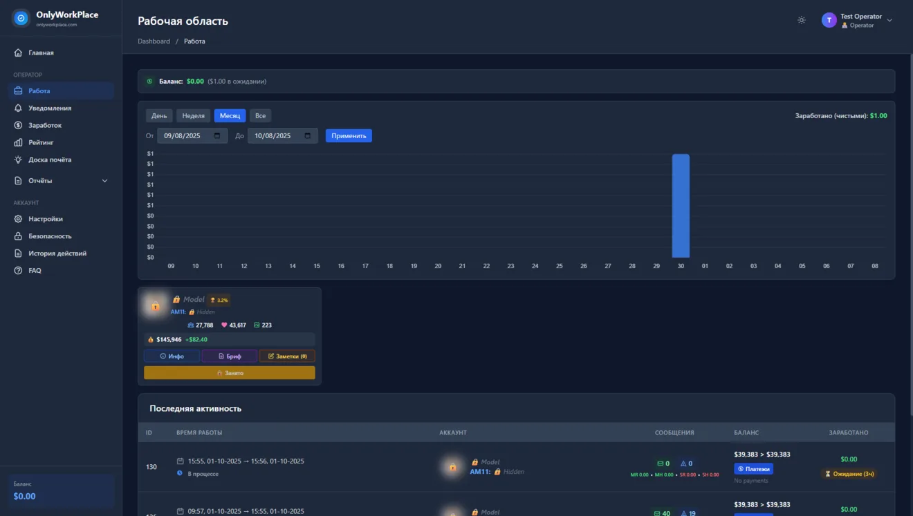Click the text 15:55, 01-10-2025 → 15:56, 01-10-2025

[x=246, y=461]
